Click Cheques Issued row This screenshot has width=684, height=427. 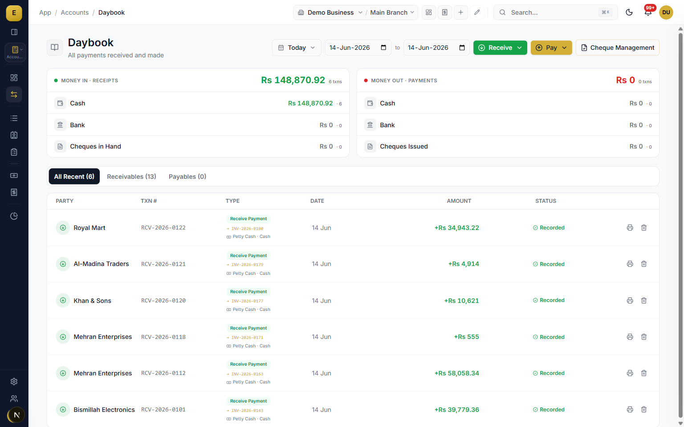pyautogui.click(x=508, y=146)
